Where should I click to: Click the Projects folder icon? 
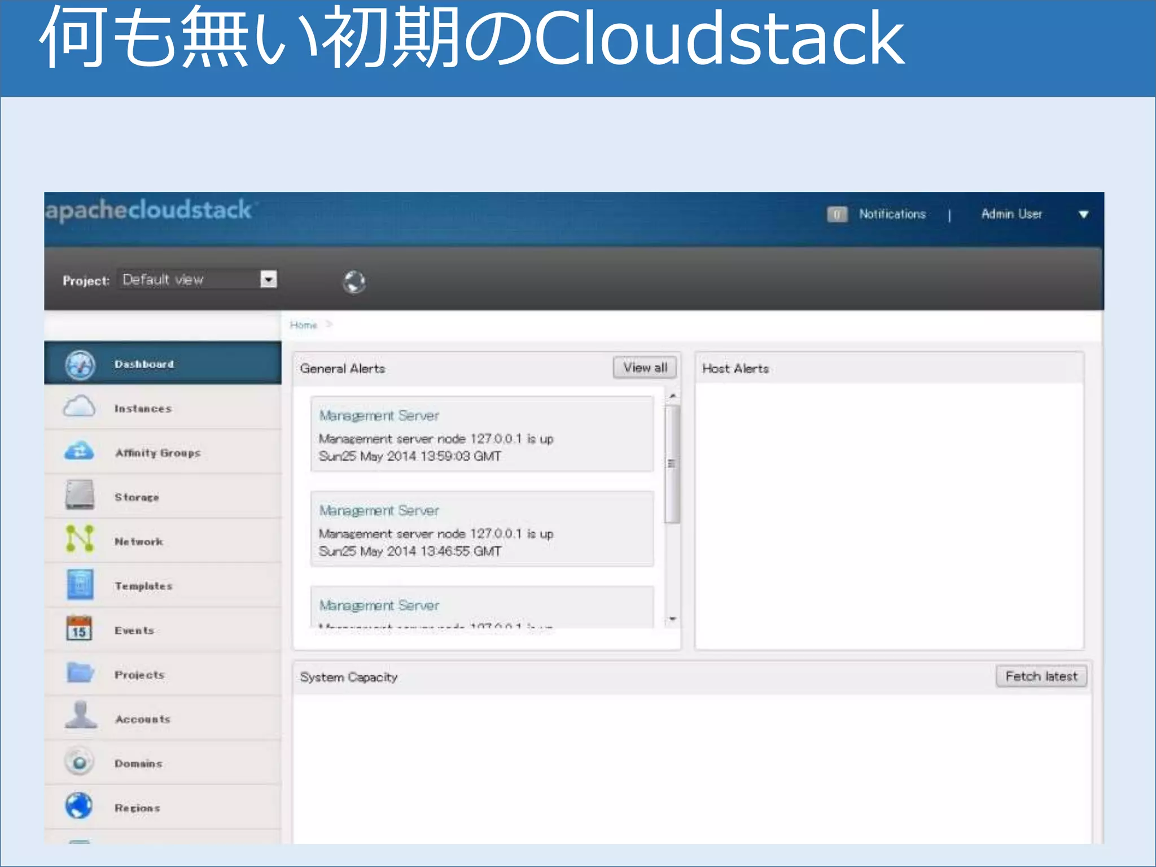pos(80,672)
